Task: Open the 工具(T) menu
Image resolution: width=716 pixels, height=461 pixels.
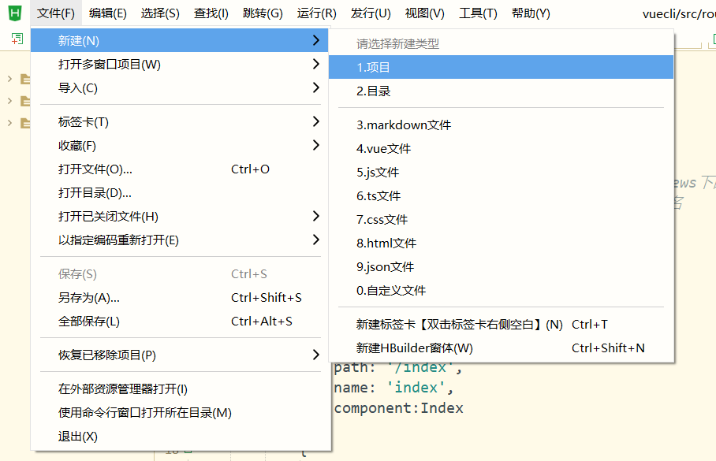Action: (x=478, y=13)
